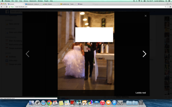Click the Ladda ned download link
The width and height of the screenshot is (172, 107).
coord(141,93)
